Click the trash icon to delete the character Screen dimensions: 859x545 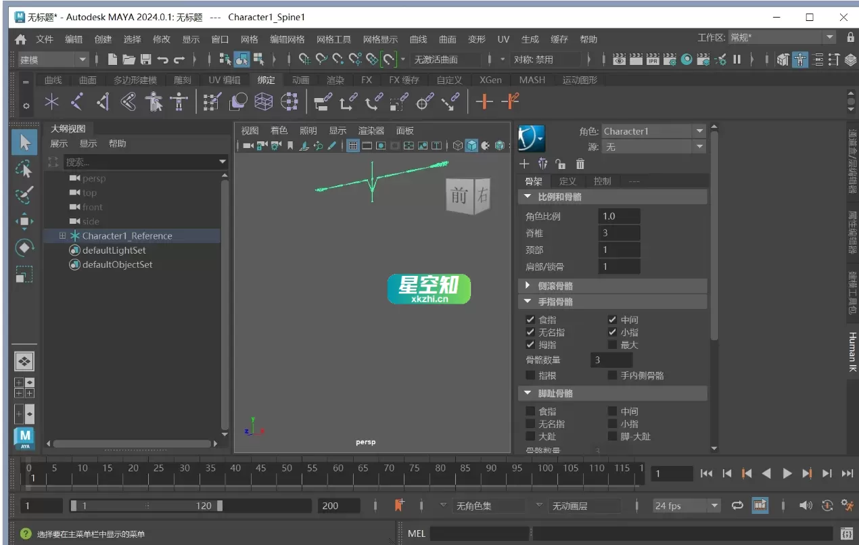pos(580,164)
